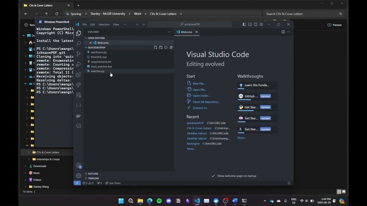Open the Search view in activity bar
This screenshot has height=206, width=367.
click(78, 43)
